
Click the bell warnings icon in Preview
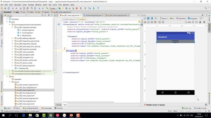(x=204, y=22)
